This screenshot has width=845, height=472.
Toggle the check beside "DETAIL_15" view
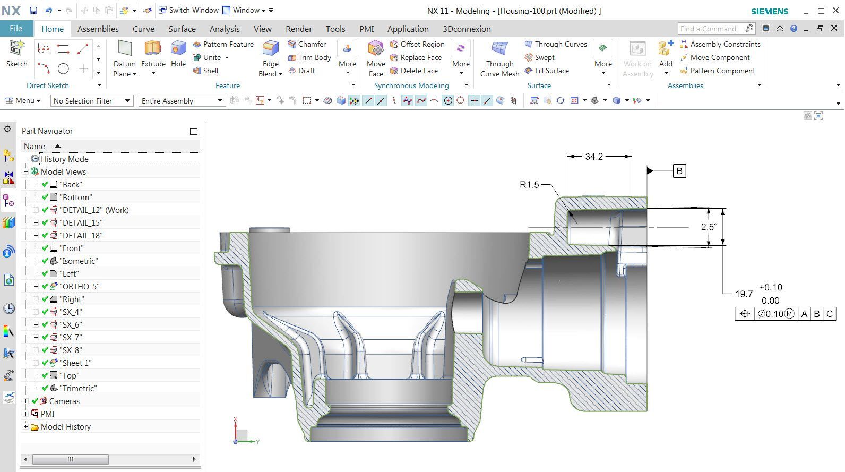(45, 223)
